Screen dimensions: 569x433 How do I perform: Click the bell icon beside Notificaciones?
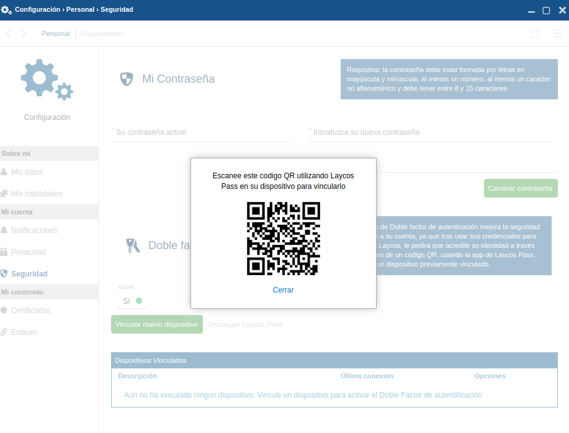tap(4, 230)
